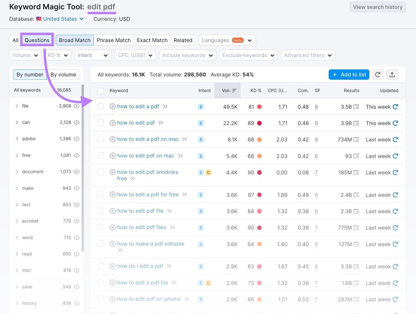Switch the sidebar to By volume
The width and height of the screenshot is (416, 314).
pos(64,75)
